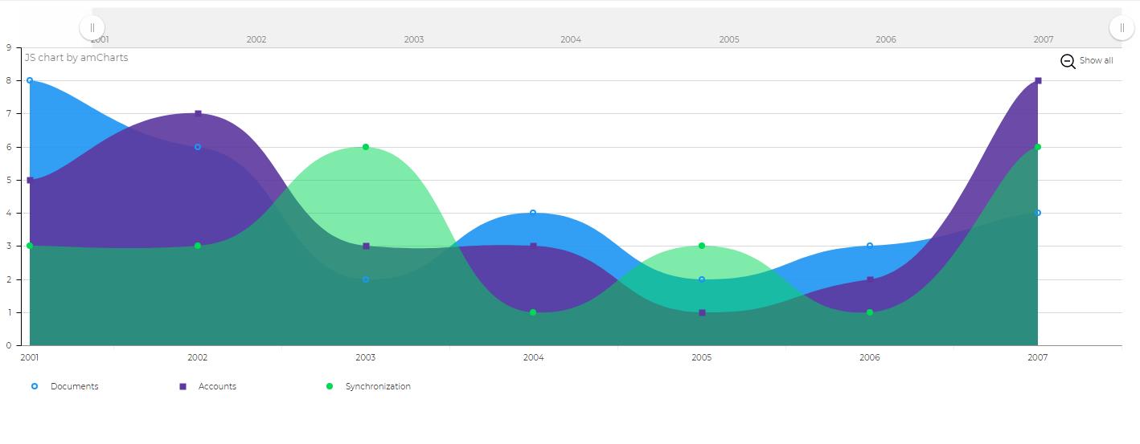Viewport: 1140px width, 444px height.
Task: Grab the left scrollbar grip handle
Action: [92, 27]
